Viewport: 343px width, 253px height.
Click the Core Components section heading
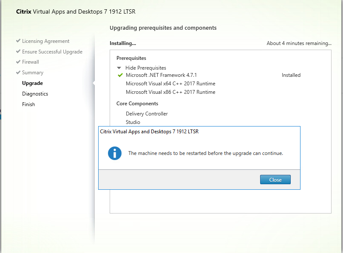pyautogui.click(x=137, y=104)
